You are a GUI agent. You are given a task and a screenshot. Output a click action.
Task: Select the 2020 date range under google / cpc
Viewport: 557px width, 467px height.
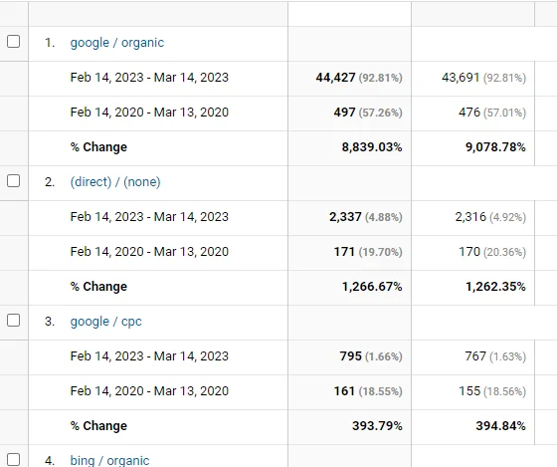pyautogui.click(x=149, y=391)
